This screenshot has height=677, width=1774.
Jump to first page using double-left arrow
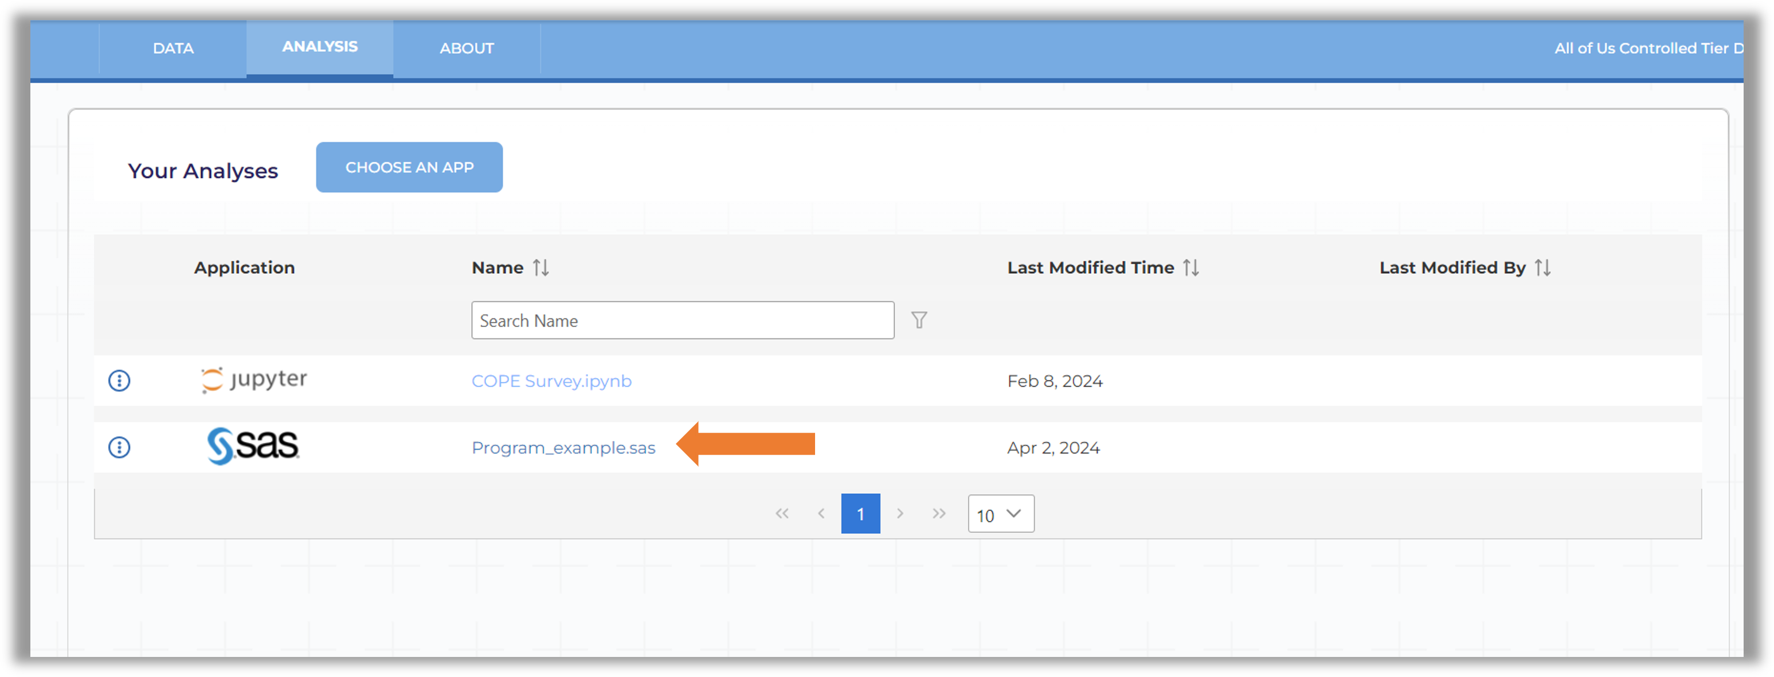(782, 513)
